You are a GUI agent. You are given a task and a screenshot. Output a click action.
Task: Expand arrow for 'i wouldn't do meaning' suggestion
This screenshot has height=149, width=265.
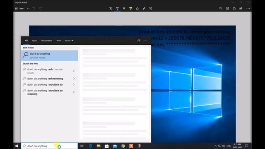tap(74, 92)
